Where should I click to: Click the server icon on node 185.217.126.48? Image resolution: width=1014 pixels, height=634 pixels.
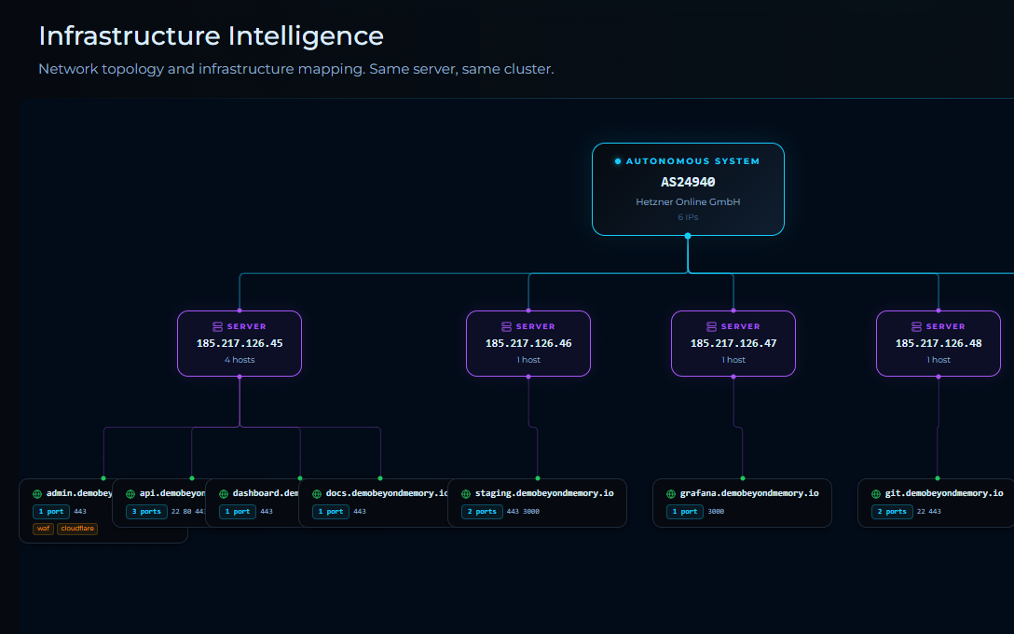[x=916, y=326]
